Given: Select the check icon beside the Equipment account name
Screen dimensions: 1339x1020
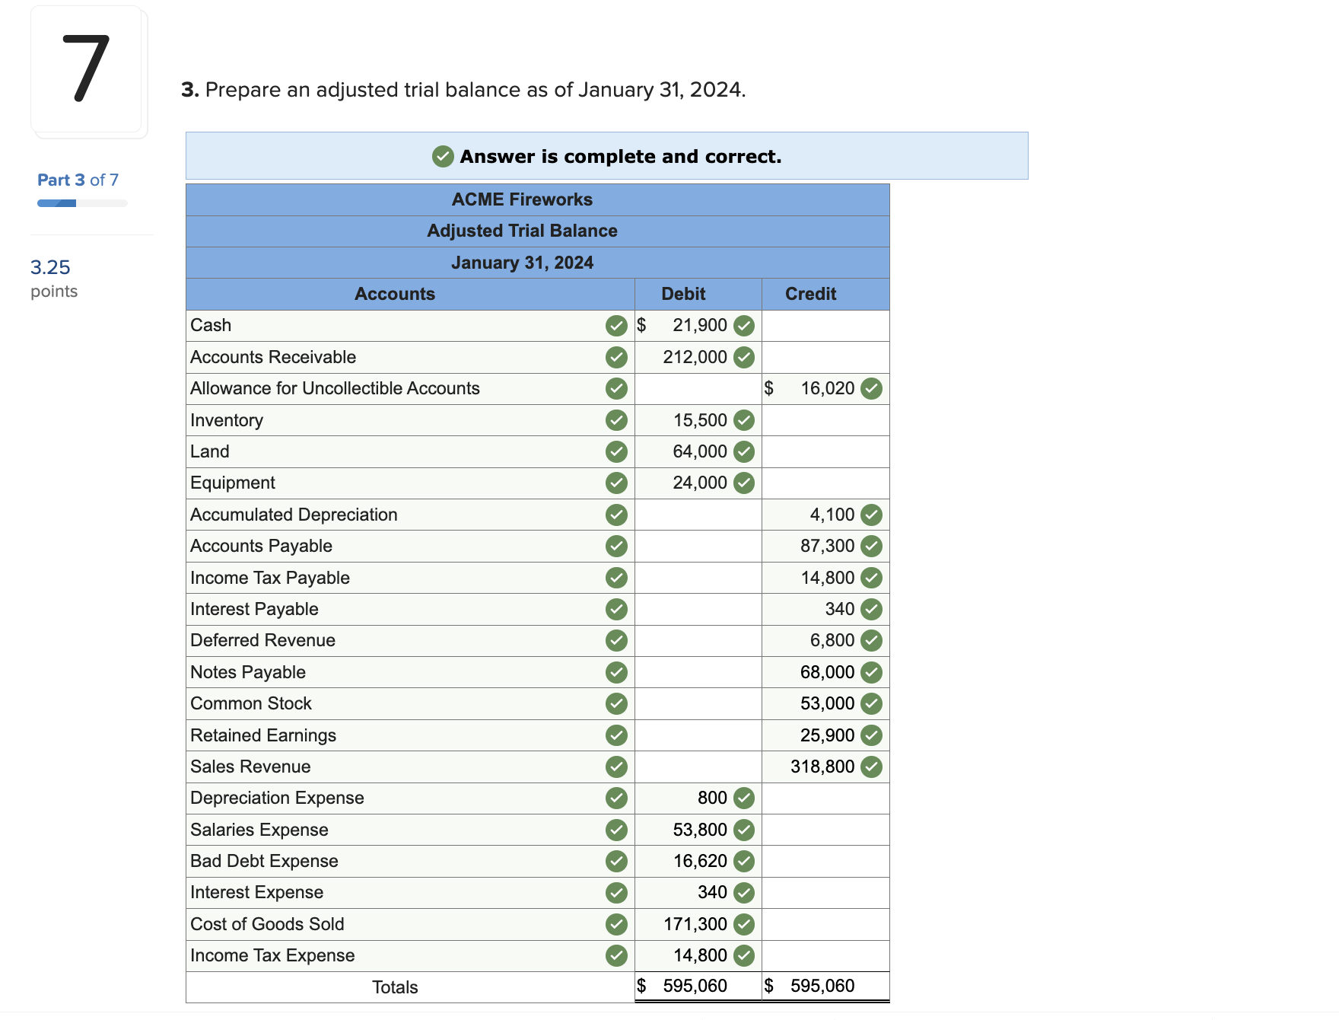Looking at the screenshot, I should tap(616, 483).
